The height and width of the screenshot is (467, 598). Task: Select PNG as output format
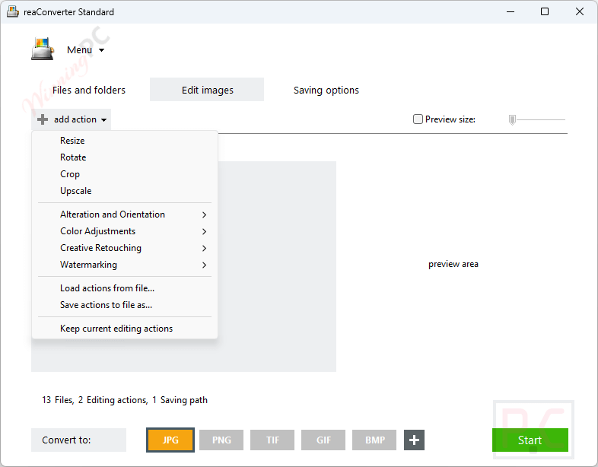click(x=221, y=440)
